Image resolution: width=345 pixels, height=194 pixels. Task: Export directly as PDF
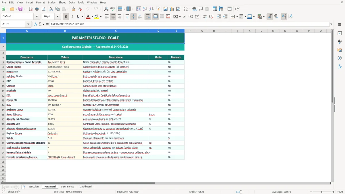click(31, 9)
